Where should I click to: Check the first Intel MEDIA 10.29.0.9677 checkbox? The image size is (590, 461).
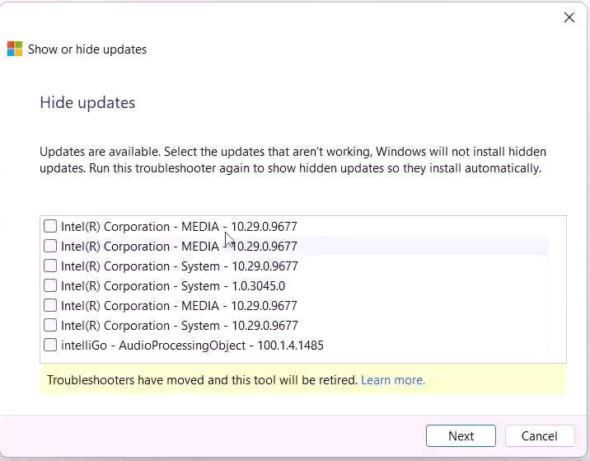[50, 226]
